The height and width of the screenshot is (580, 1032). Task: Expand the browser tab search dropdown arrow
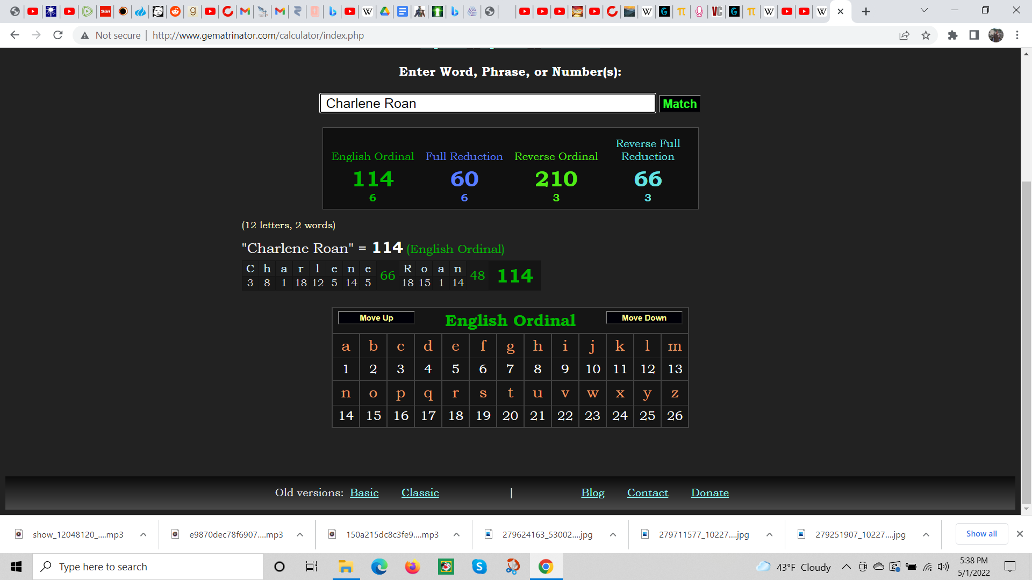[924, 11]
